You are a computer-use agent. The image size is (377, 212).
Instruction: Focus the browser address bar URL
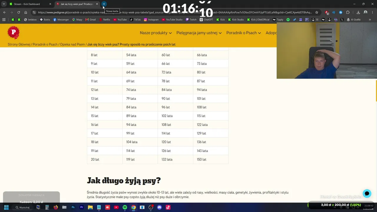click(175, 12)
